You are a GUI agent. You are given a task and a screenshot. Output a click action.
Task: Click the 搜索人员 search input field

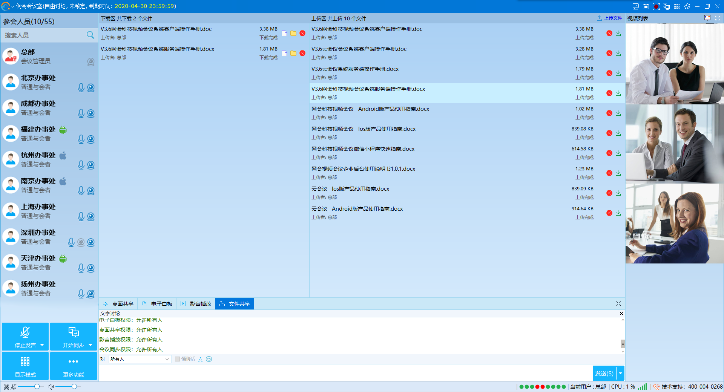(x=43, y=35)
